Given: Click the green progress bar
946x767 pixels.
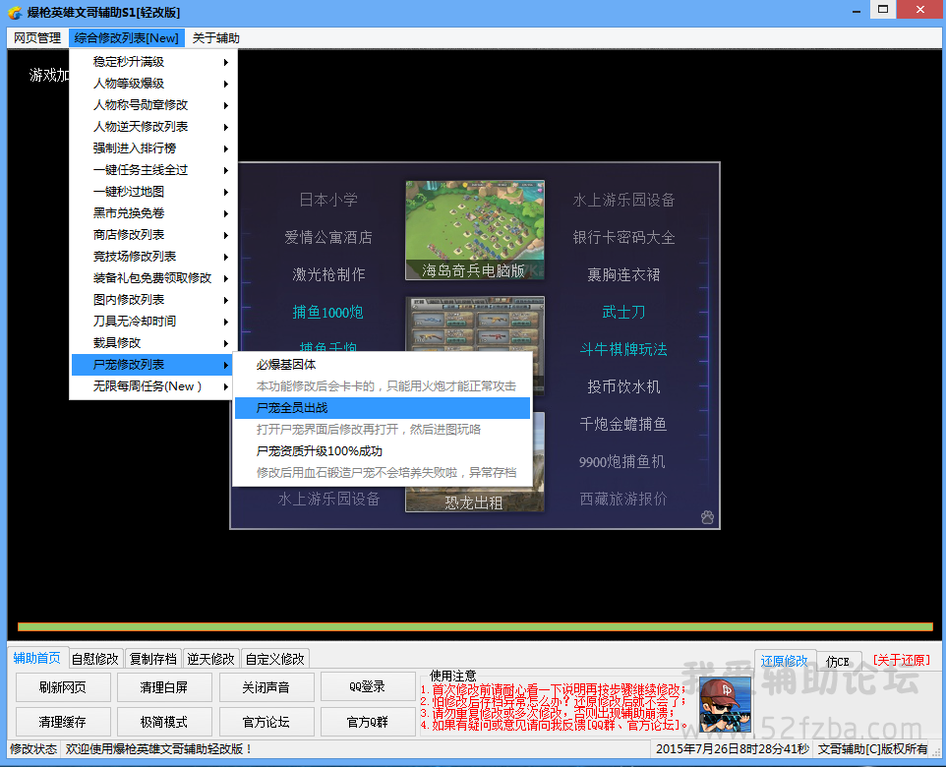Looking at the screenshot, I should coord(474,626).
